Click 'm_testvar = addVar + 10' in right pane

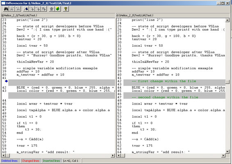pyautogui.click(x=155, y=75)
